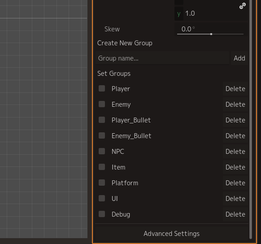Check the UI group checkbox
The width and height of the screenshot is (261, 244).
[x=102, y=198]
